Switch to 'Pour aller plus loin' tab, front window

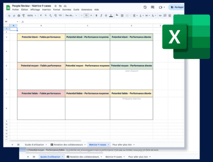pos(122,145)
